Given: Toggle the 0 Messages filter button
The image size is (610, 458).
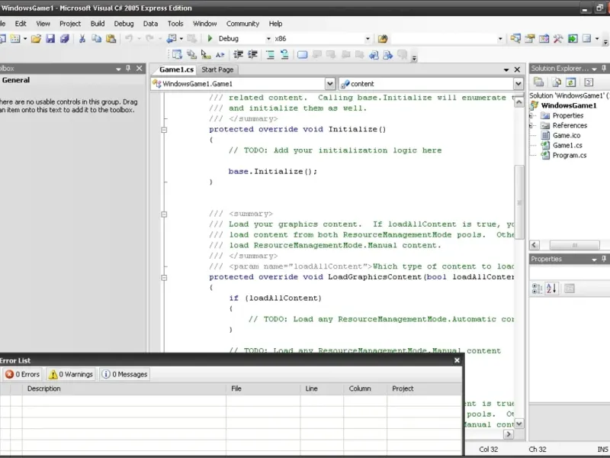Looking at the screenshot, I should 125,374.
